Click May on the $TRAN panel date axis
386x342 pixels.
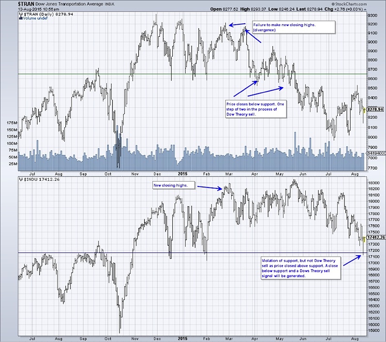[280, 174]
